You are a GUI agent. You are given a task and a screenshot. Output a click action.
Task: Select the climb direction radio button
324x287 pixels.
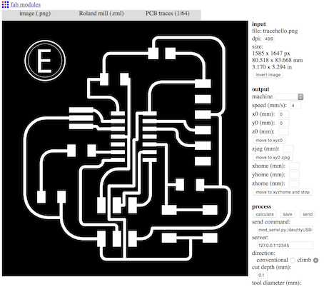coord(315,261)
